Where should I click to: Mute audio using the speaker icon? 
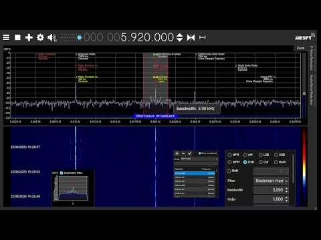coord(52,37)
